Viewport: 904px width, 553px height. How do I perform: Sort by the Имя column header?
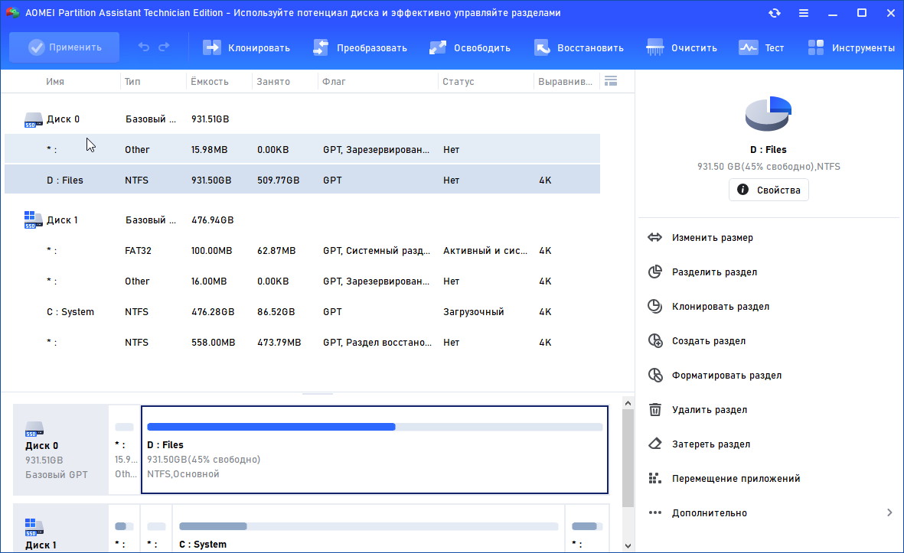[x=55, y=82]
